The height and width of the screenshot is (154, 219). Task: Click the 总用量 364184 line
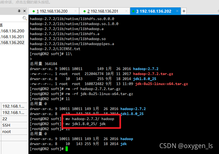tap(43, 64)
